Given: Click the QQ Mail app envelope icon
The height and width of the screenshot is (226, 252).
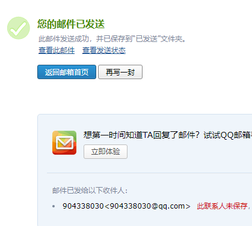Looking at the screenshot, I should pyautogui.click(x=64, y=143).
